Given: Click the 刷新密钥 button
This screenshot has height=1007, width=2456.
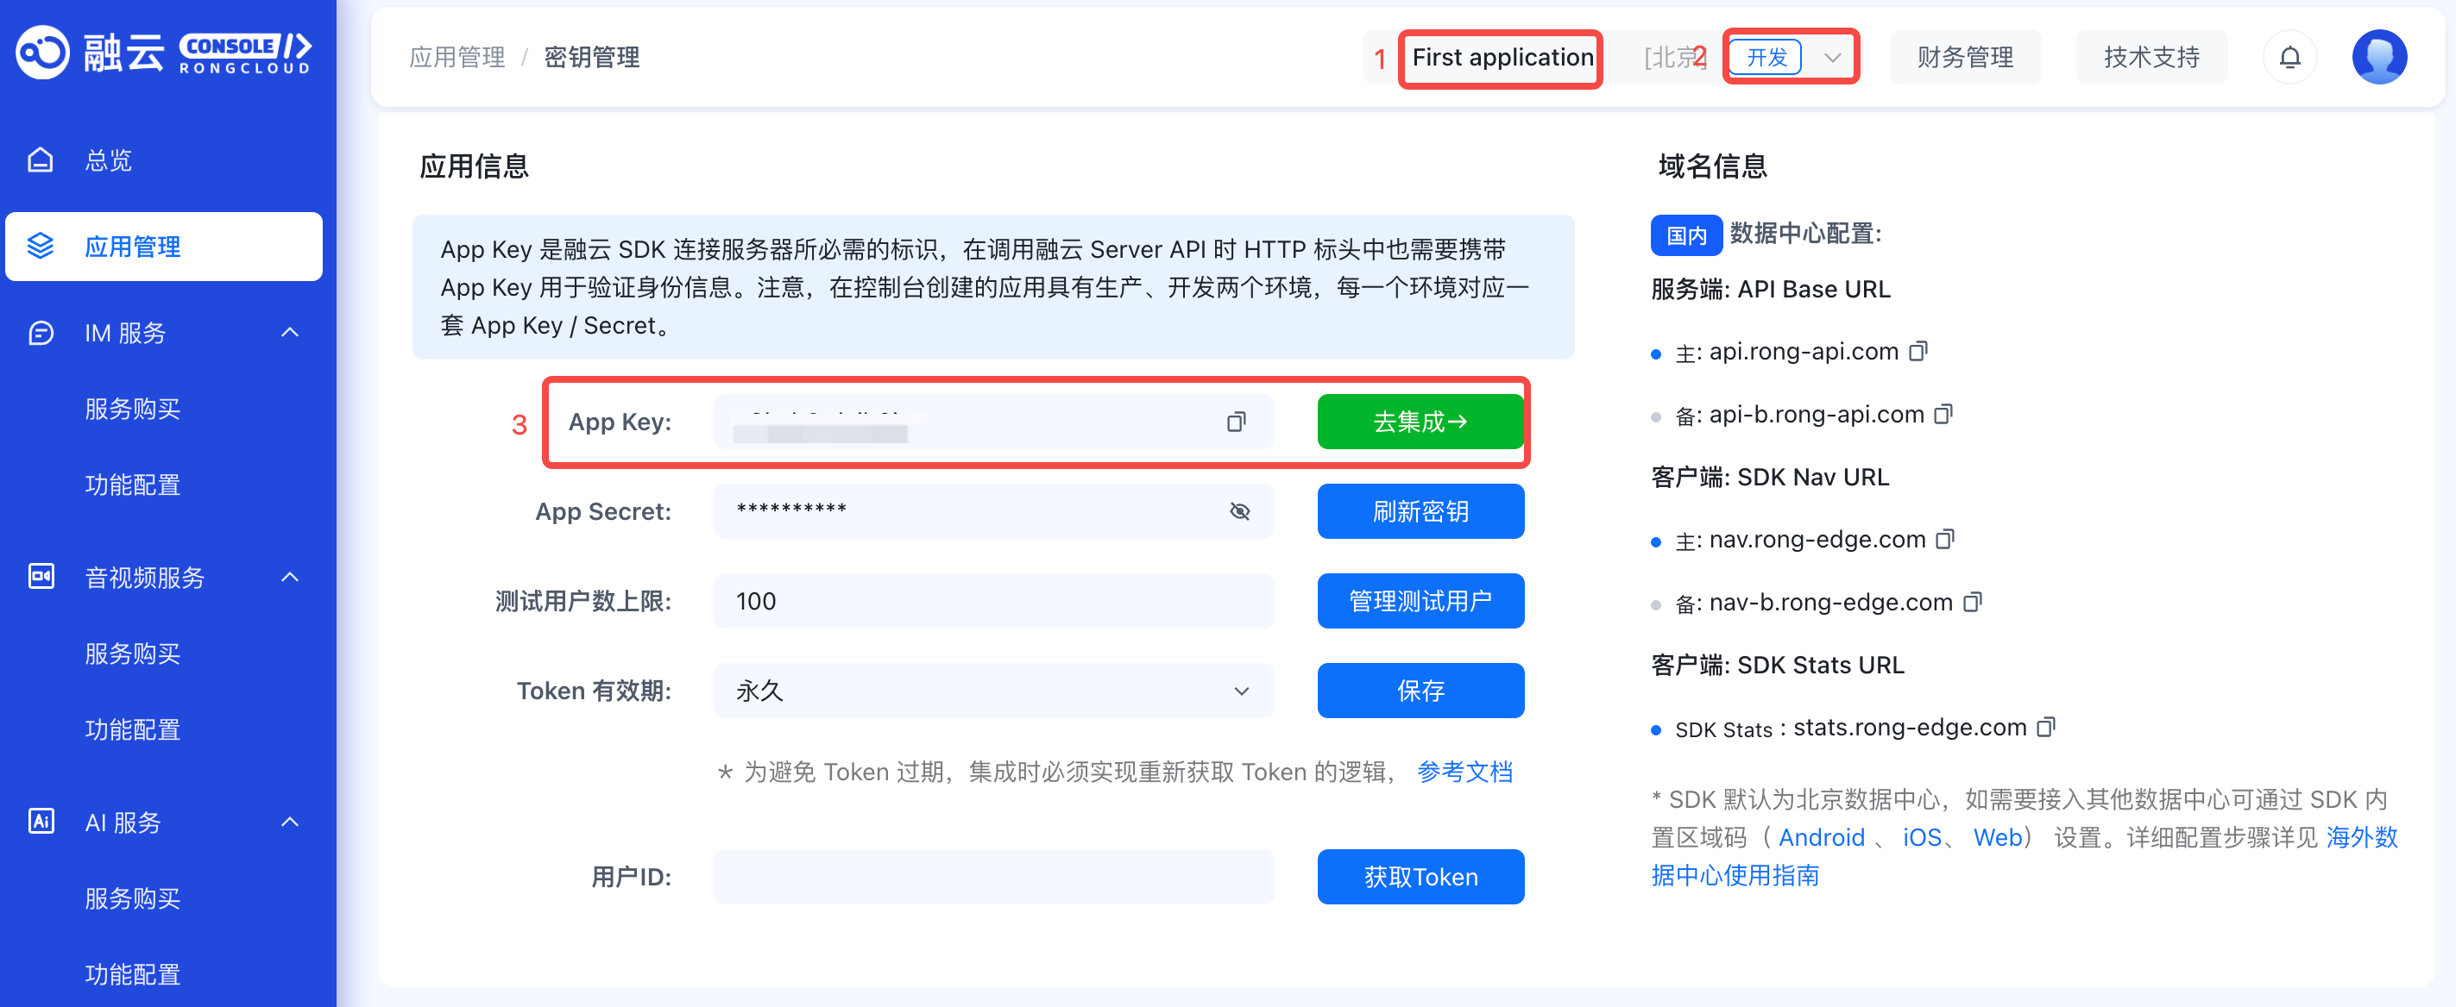Looking at the screenshot, I should [x=1419, y=511].
